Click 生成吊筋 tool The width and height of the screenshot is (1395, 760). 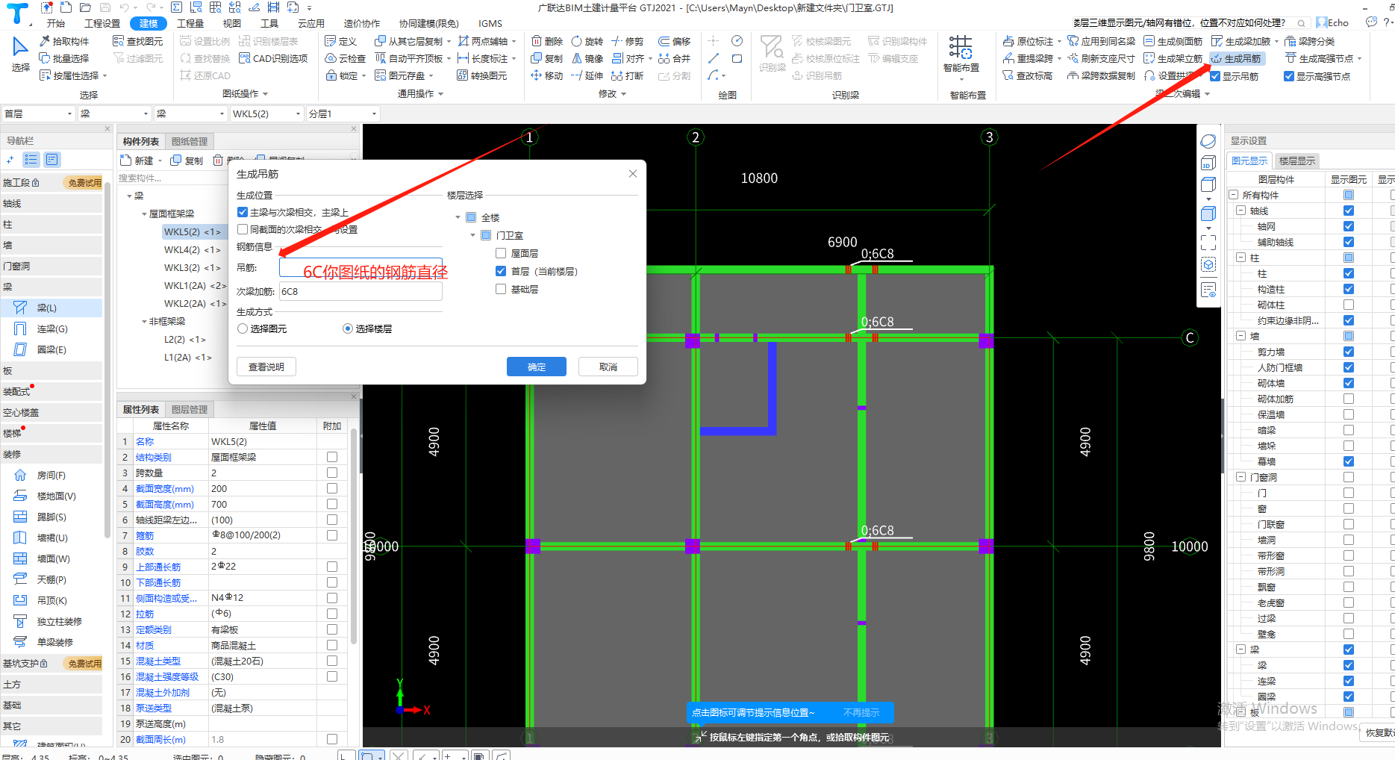click(1236, 58)
